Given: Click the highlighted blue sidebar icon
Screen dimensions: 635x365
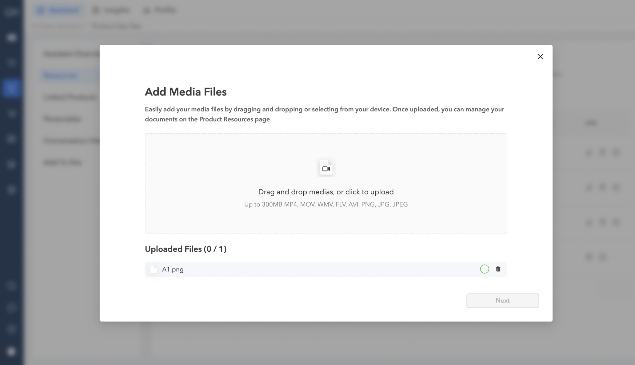Looking at the screenshot, I should coord(11,88).
